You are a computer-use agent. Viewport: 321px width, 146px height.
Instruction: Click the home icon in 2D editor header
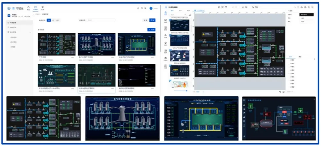(x=166, y=7)
